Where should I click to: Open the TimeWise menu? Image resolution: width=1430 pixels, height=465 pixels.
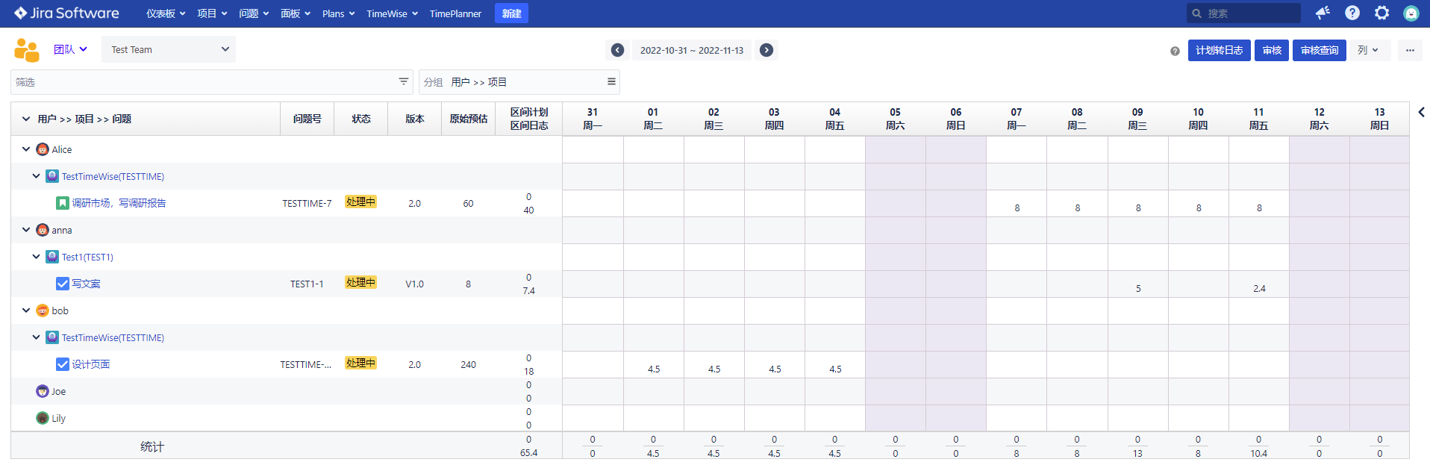(392, 13)
